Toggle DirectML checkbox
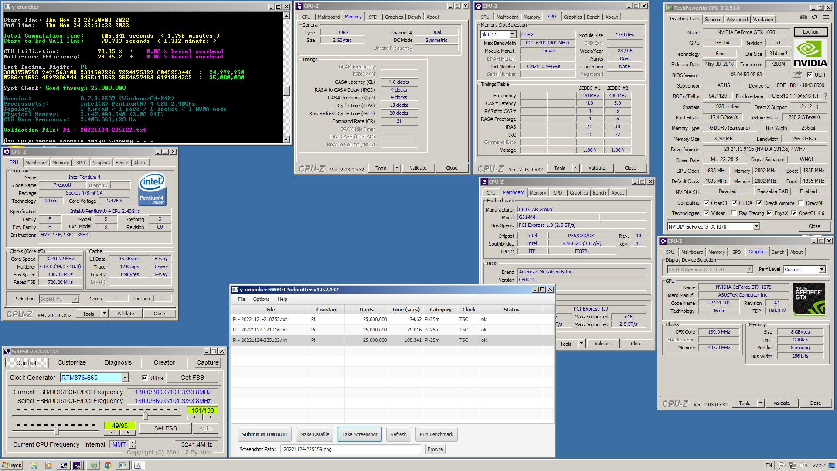Viewport: 837px width, 471px height. [801, 203]
